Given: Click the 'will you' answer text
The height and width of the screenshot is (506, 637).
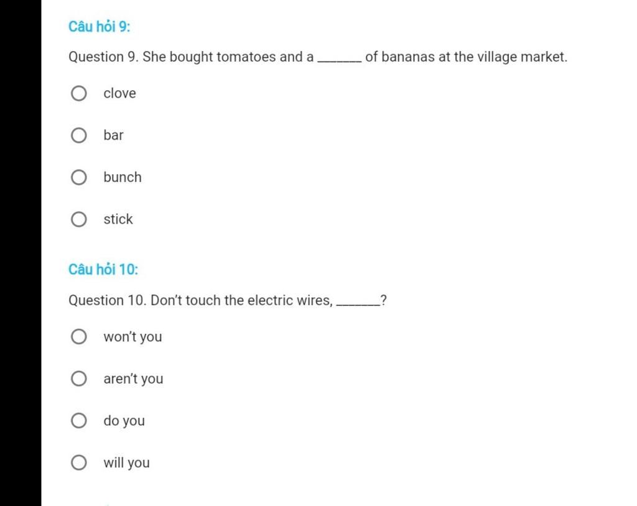Looking at the screenshot, I should click(x=127, y=463).
